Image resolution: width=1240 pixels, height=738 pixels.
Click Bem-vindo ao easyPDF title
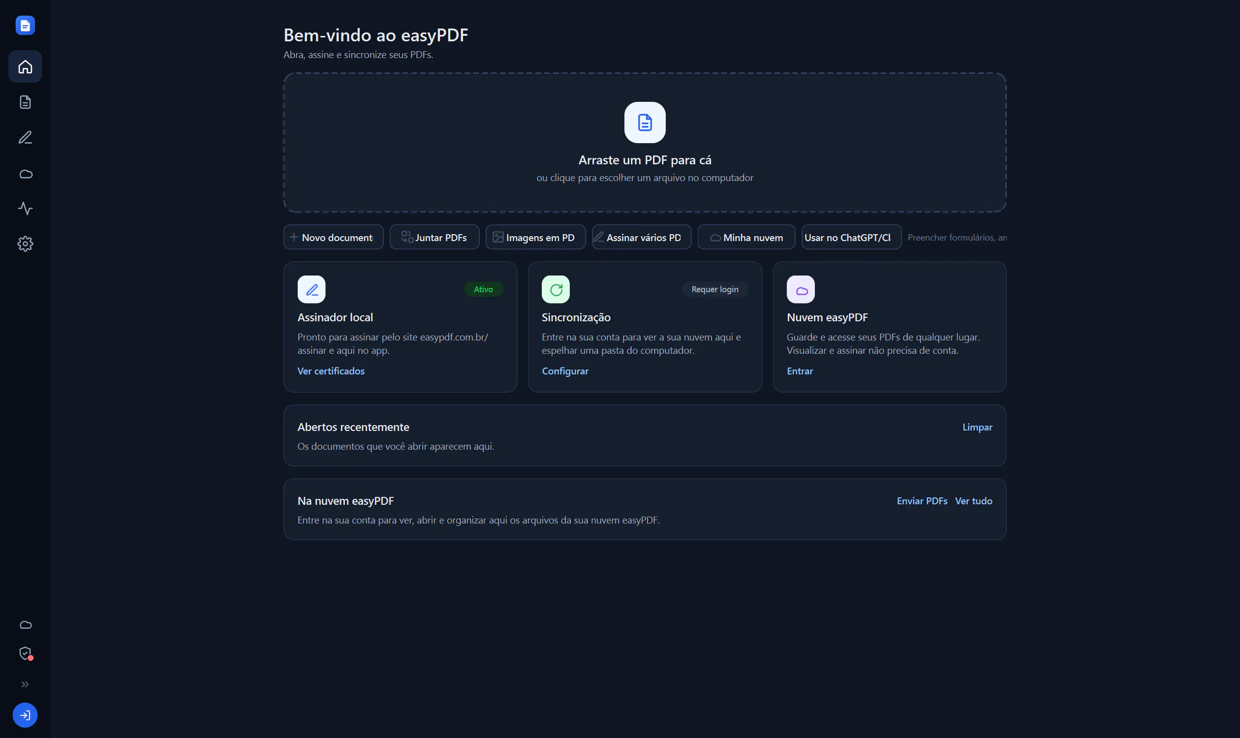pos(375,35)
